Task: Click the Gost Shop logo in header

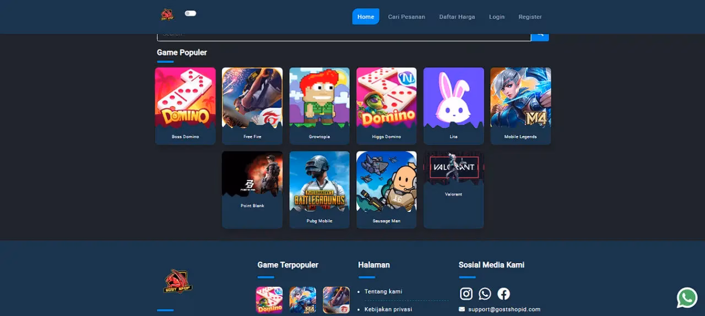Action: point(167,14)
